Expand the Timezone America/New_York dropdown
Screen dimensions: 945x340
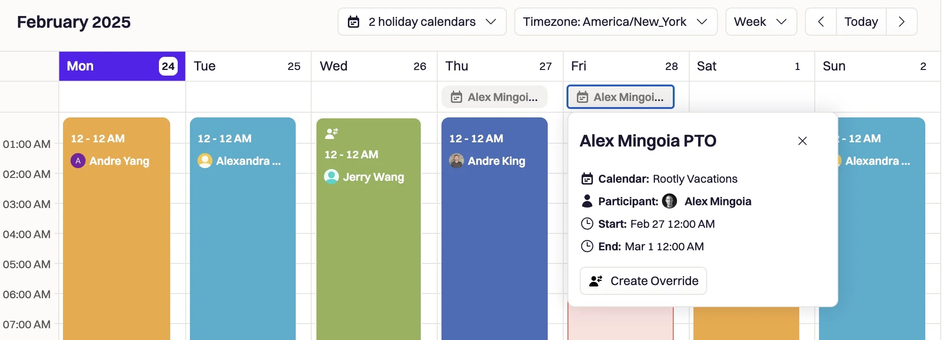(616, 22)
